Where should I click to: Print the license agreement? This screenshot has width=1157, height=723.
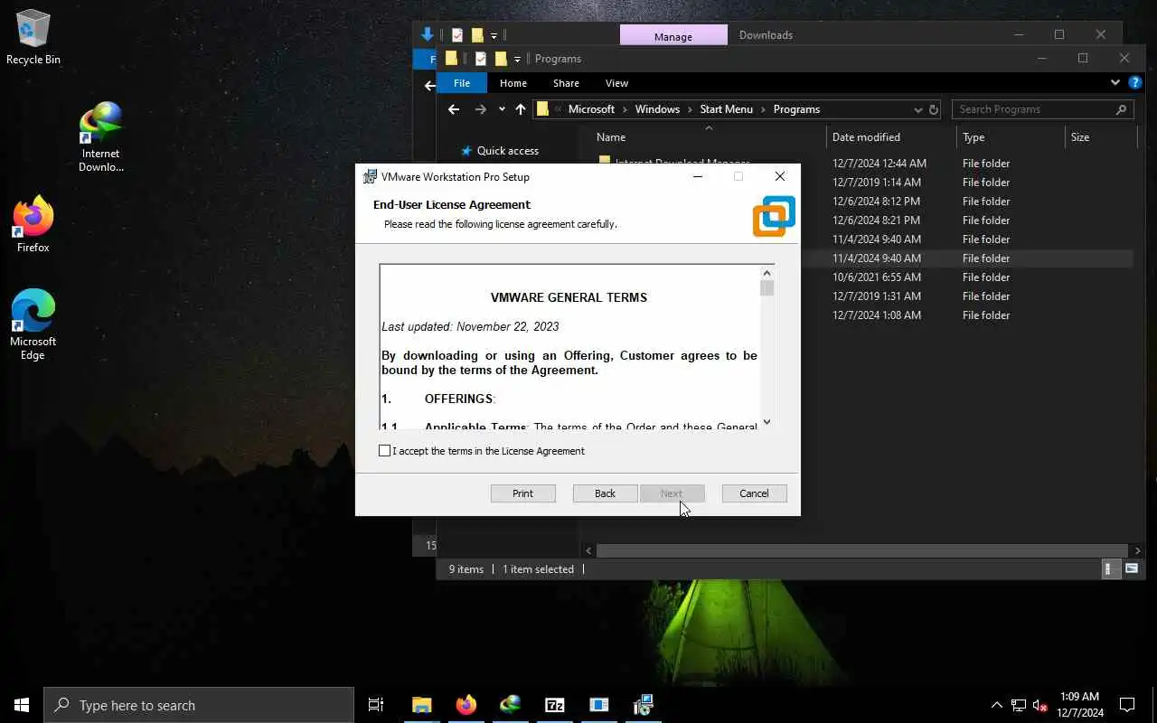522,493
